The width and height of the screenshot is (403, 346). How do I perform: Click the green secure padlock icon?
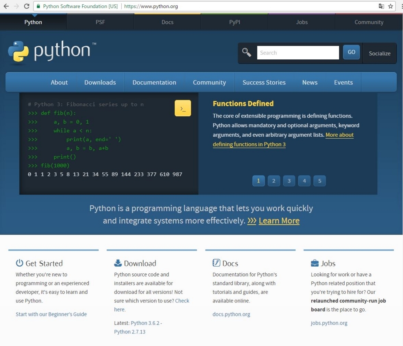pos(38,6)
